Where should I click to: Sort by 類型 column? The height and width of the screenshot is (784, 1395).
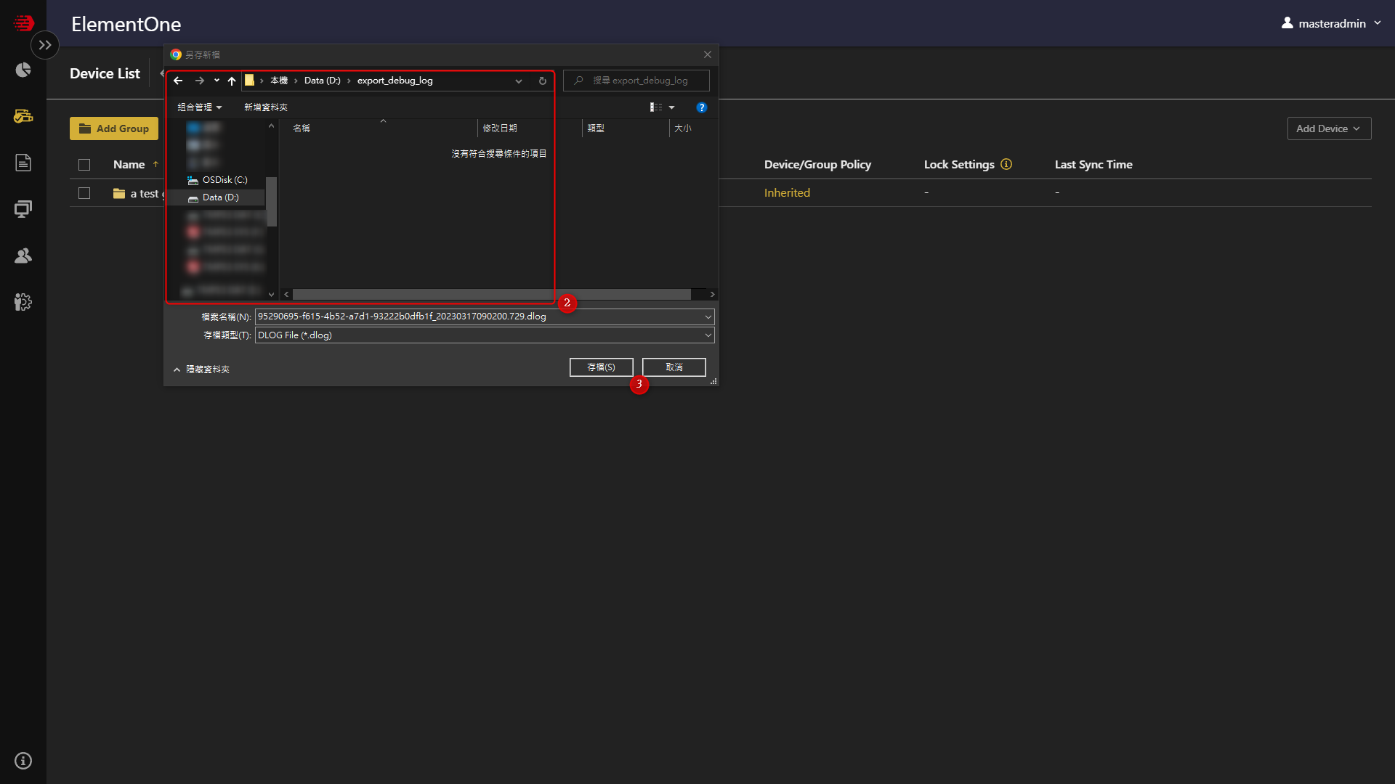point(596,128)
